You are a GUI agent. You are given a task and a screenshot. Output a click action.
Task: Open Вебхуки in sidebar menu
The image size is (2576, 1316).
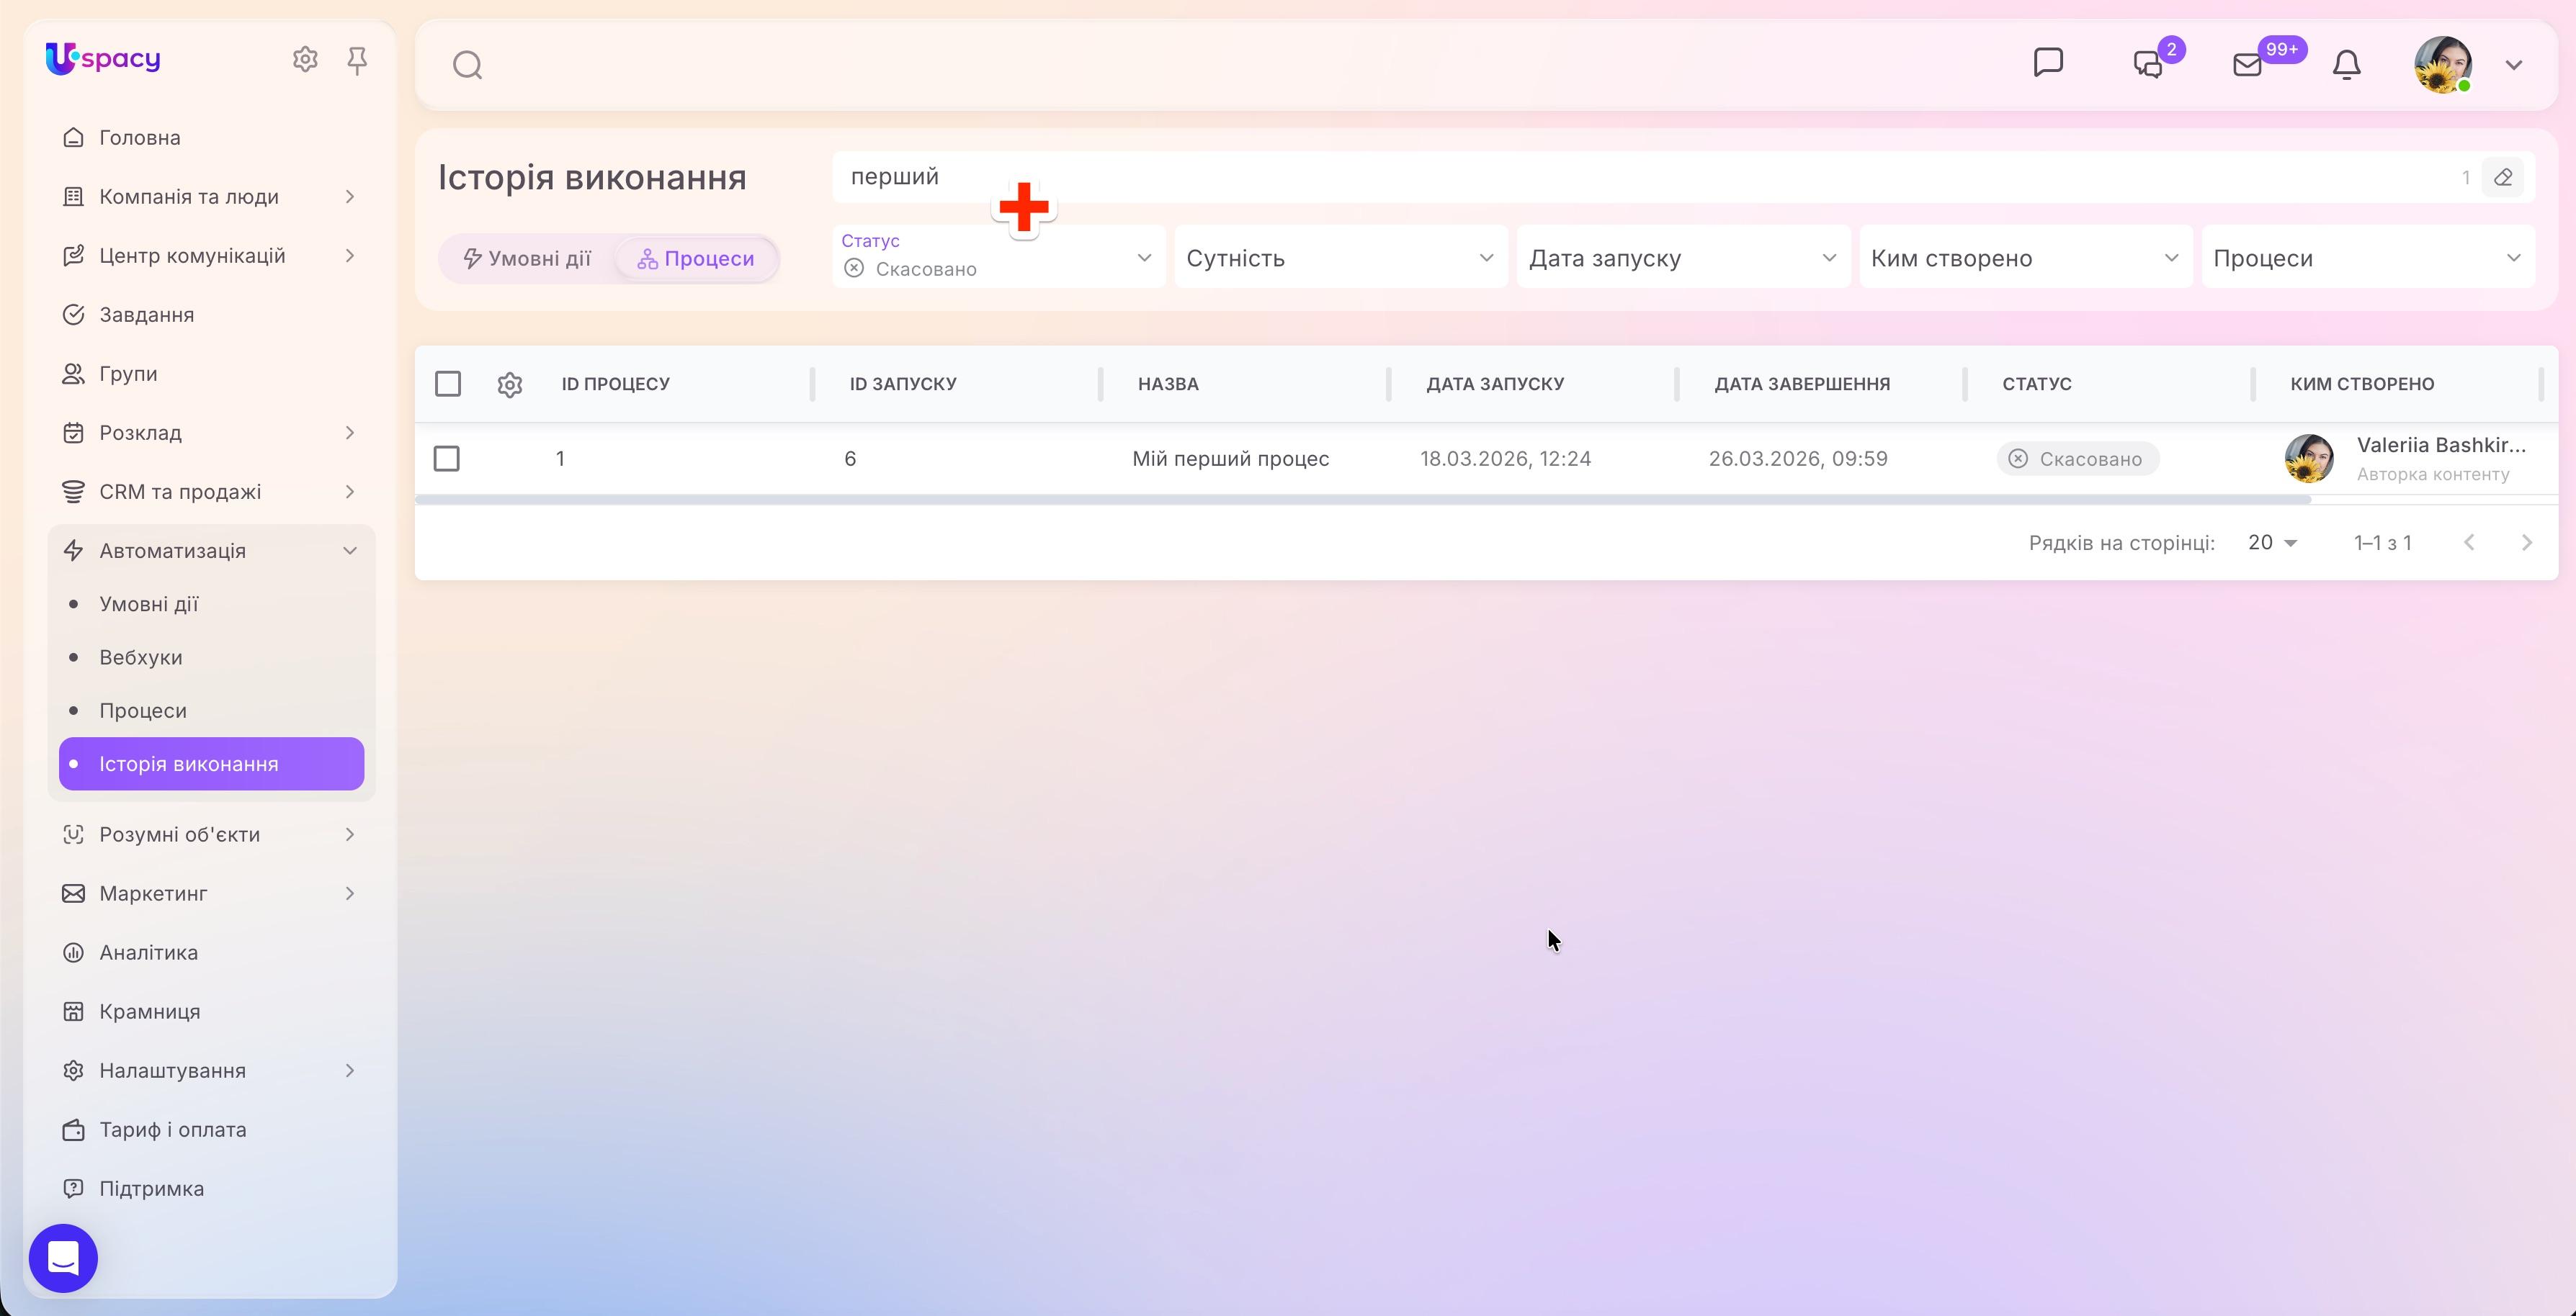coord(141,657)
